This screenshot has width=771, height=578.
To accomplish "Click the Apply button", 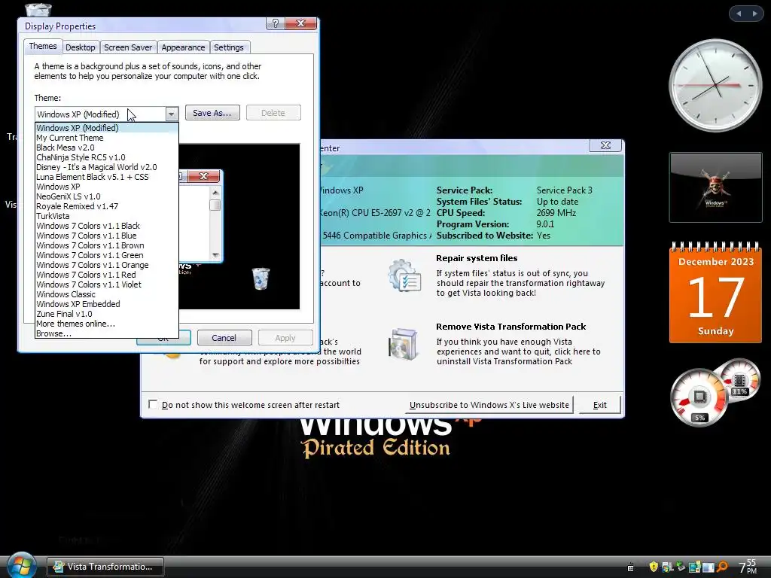I will point(285,338).
